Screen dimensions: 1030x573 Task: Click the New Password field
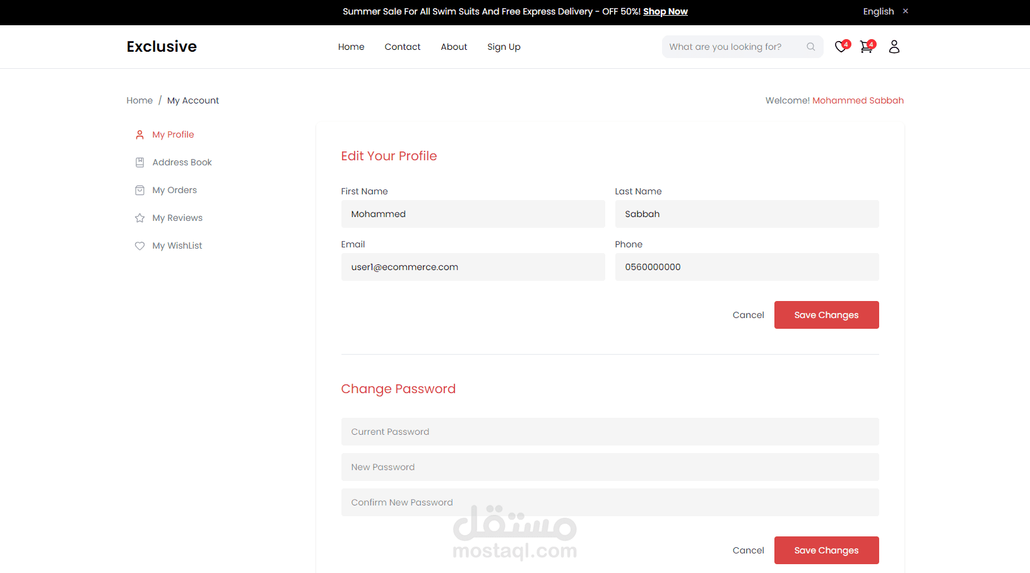tap(610, 467)
